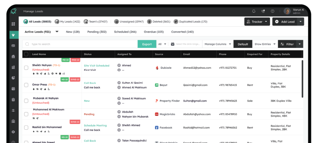Open the pie chart reports sidebar icon
The height and width of the screenshot is (143, 320).
point(13,78)
